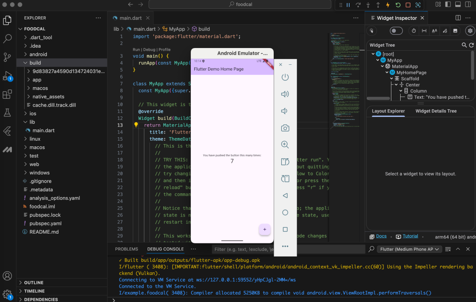Screen dimensions: 476x302
Task: Select the Widget Details Tree tab
Action: tap(436, 111)
